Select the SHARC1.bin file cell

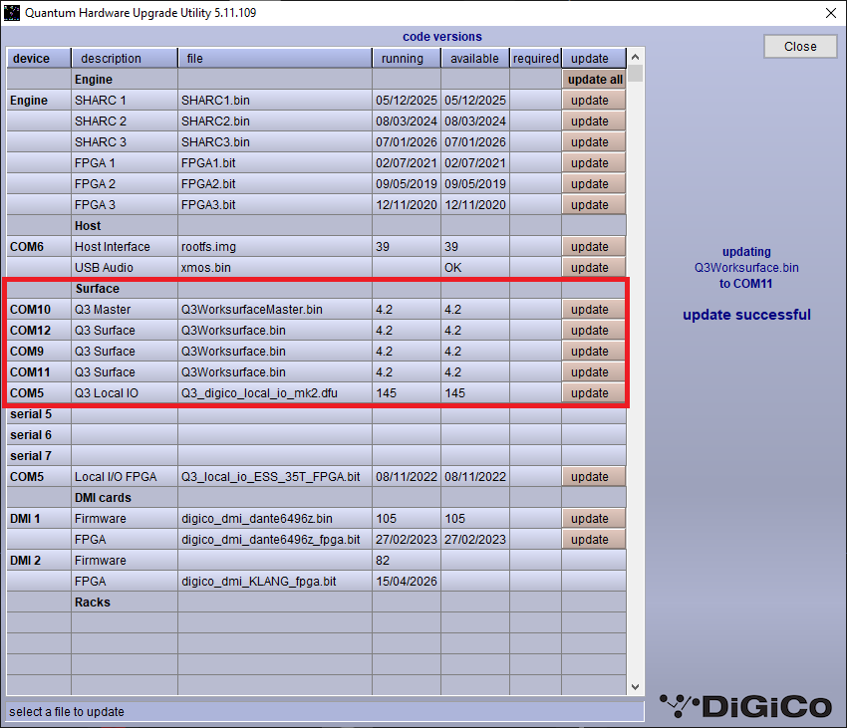pos(275,101)
